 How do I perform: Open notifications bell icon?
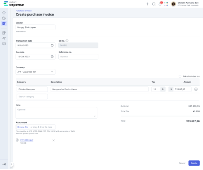coord(160,4)
